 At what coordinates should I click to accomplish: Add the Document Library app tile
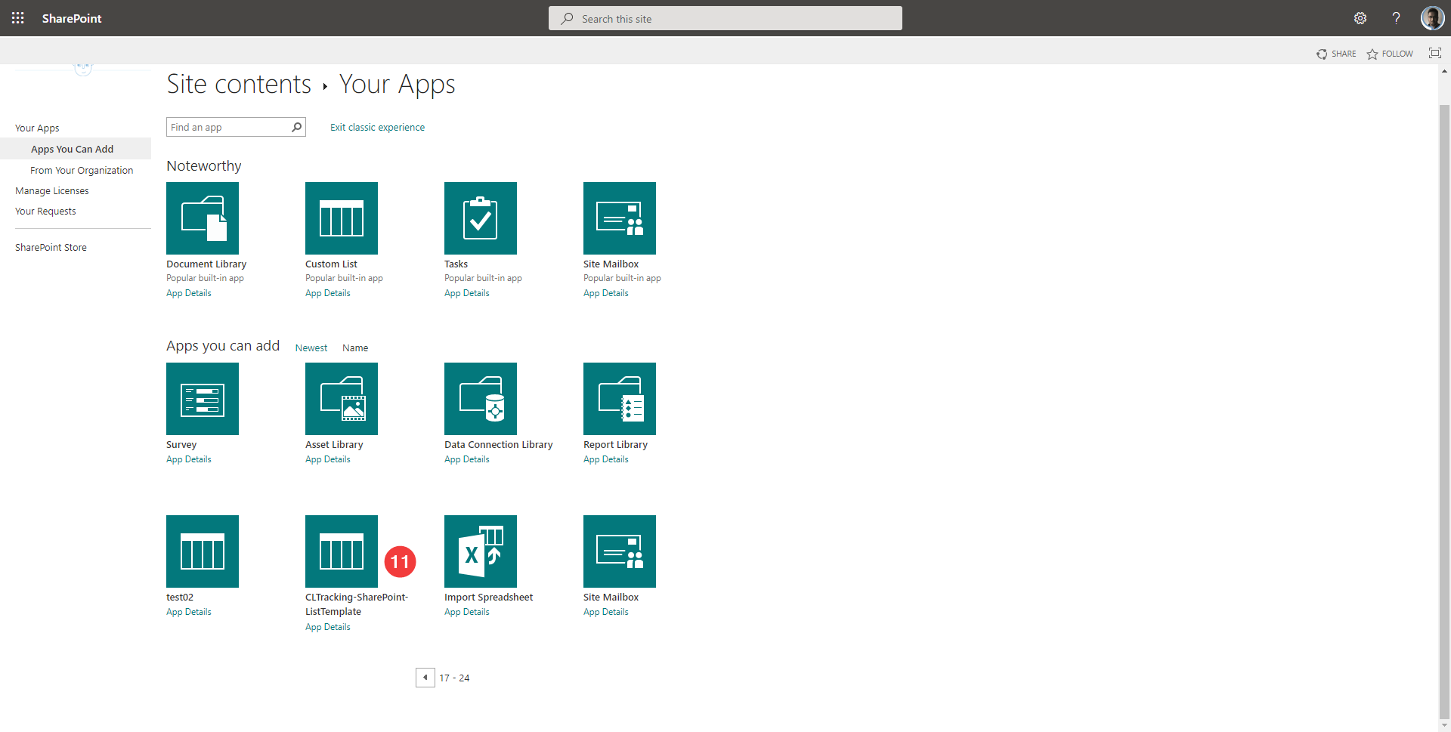203,218
